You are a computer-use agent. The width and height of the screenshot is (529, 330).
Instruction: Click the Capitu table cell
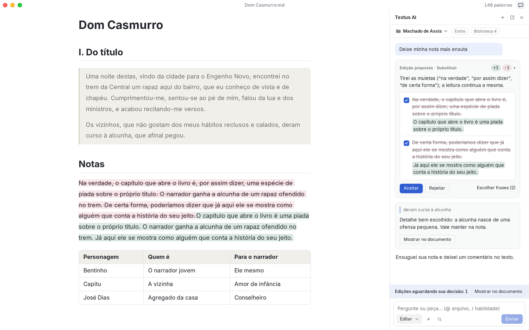point(111,284)
